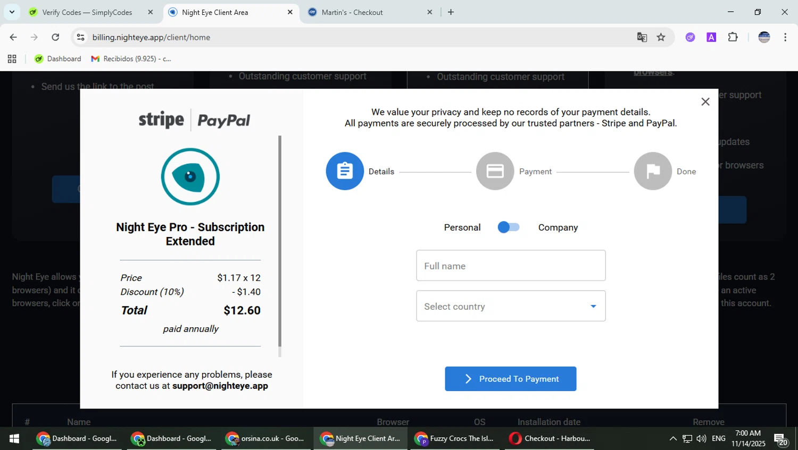Screen dimensions: 798x450
Task: Click the Discount (10%) line
Action: pyautogui.click(x=190, y=292)
